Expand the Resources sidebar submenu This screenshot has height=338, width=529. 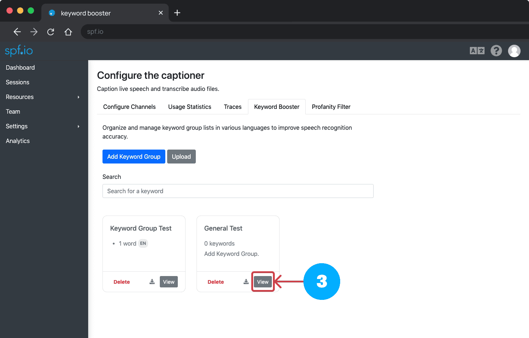point(78,97)
